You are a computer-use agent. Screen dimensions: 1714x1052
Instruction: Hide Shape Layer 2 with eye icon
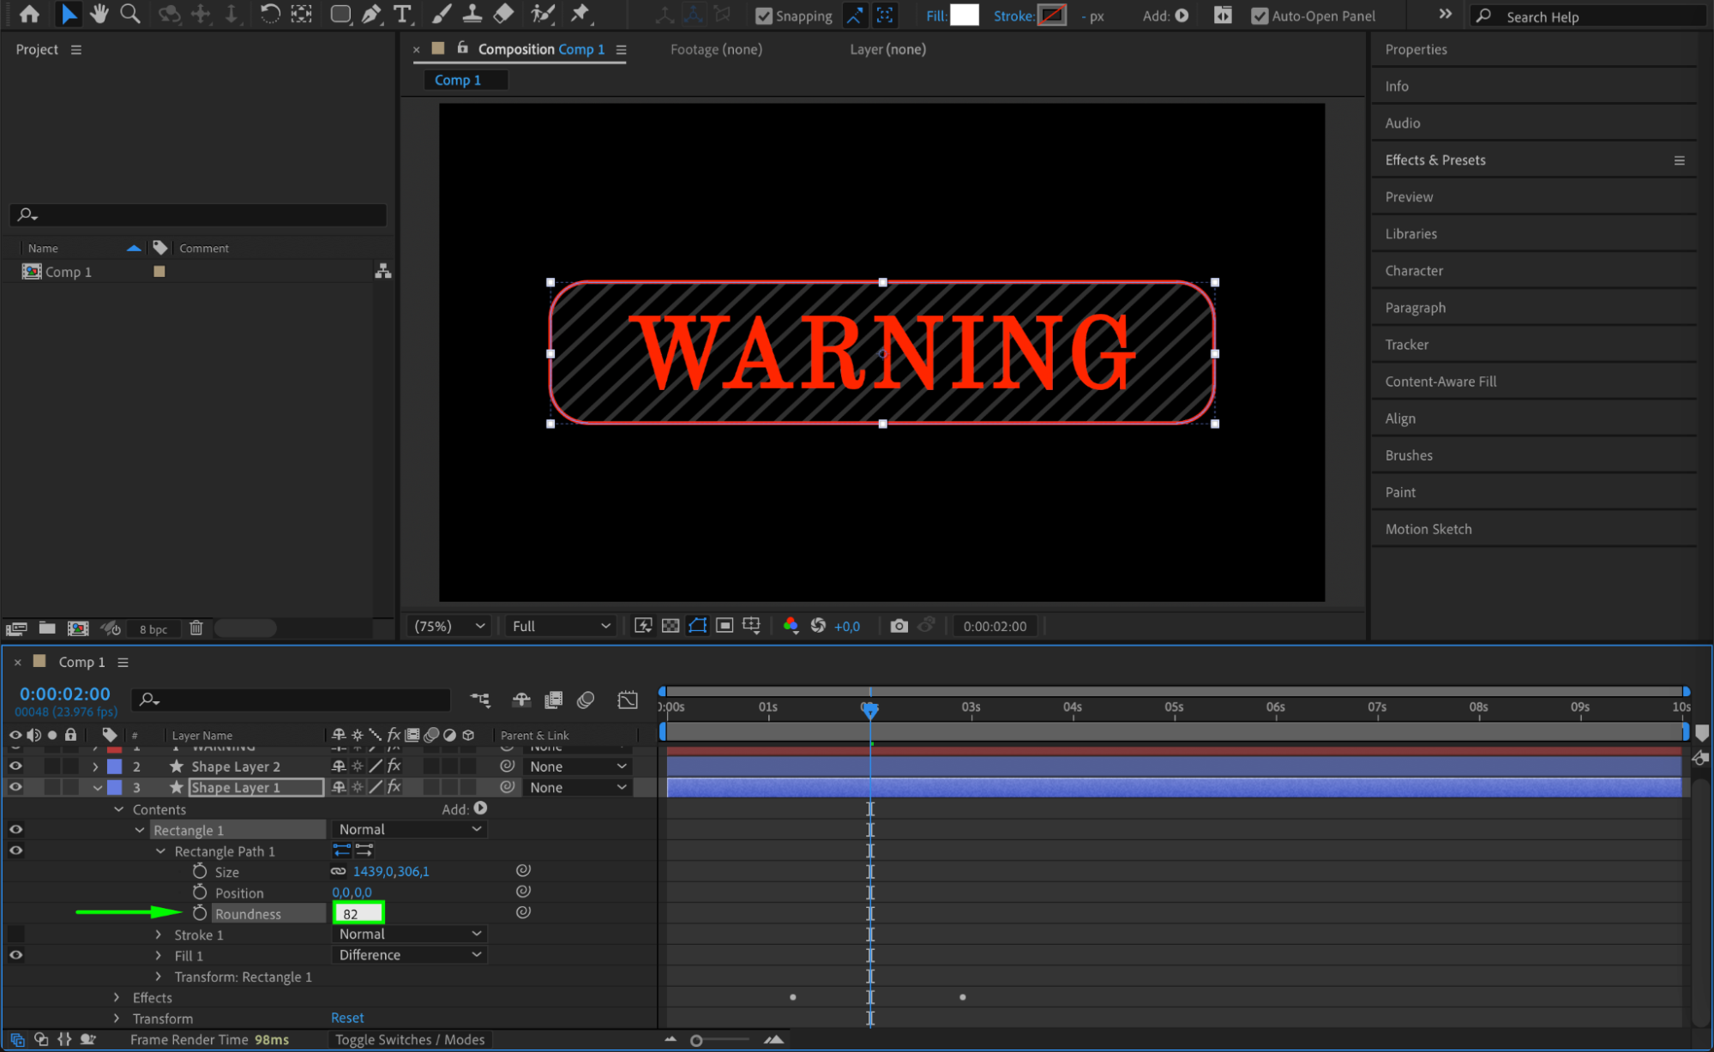[15, 766]
